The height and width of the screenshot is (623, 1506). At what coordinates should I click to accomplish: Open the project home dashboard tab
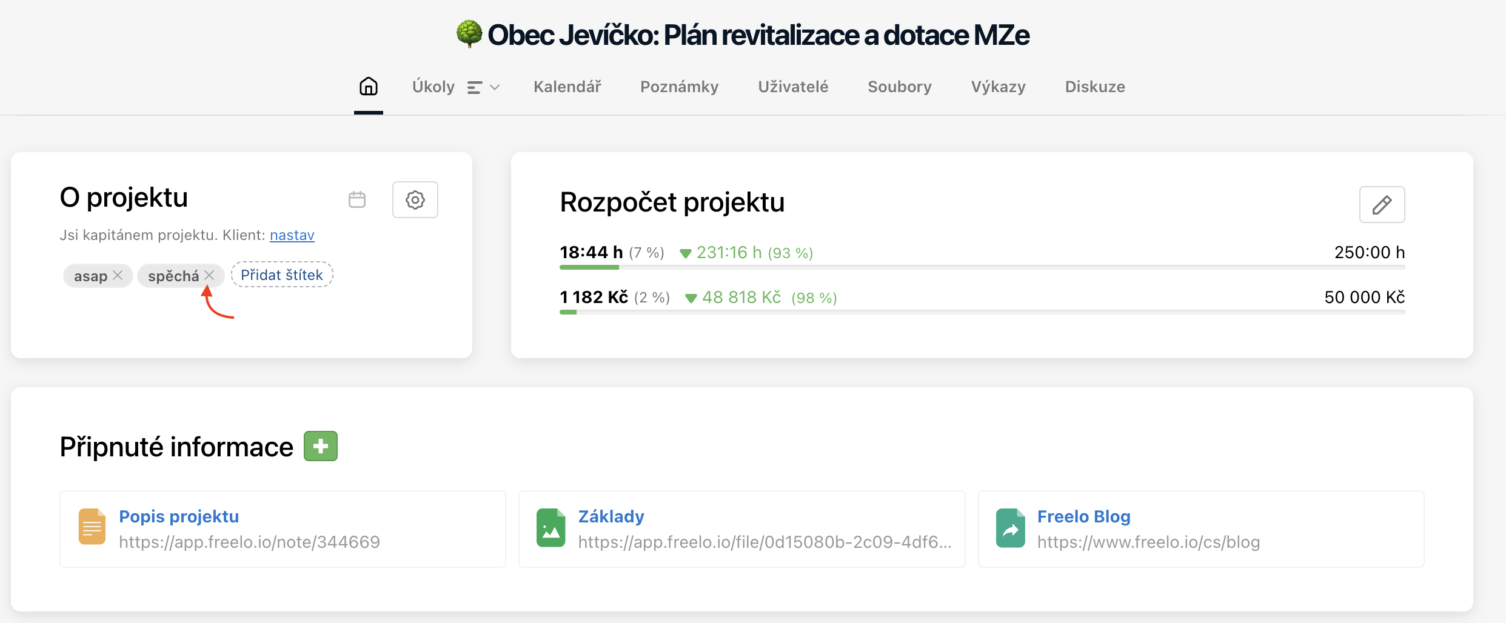[369, 87]
